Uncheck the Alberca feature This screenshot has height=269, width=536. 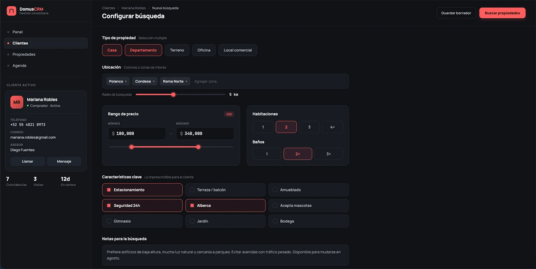click(x=225, y=206)
